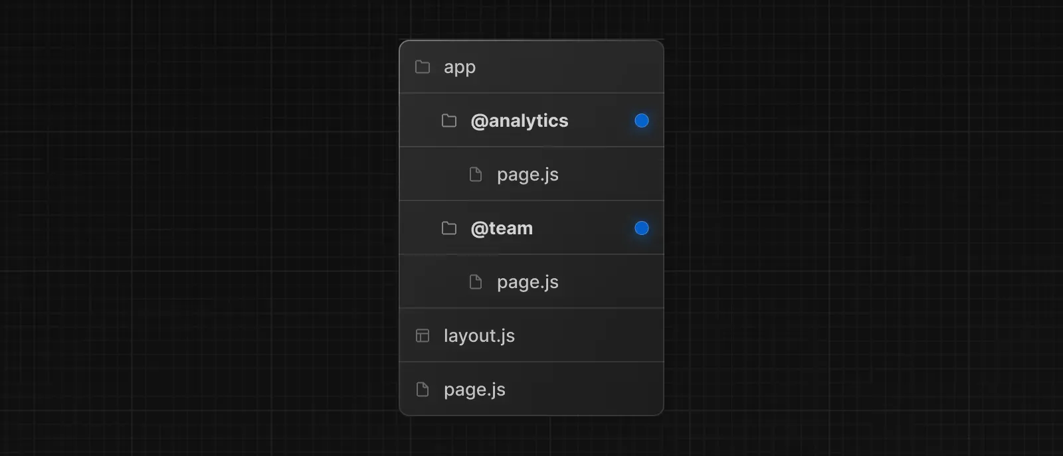Expand the @team folder label
Image resolution: width=1063 pixels, height=456 pixels.
point(502,228)
